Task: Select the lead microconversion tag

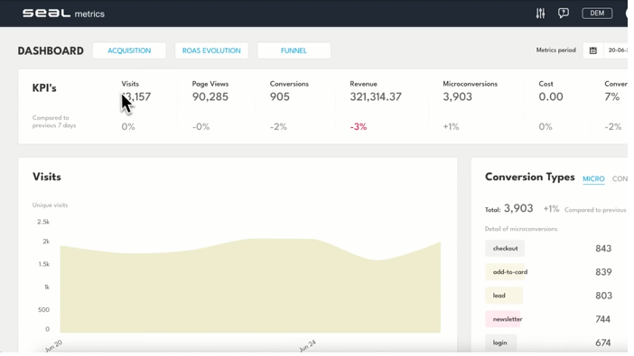Action: point(504,296)
